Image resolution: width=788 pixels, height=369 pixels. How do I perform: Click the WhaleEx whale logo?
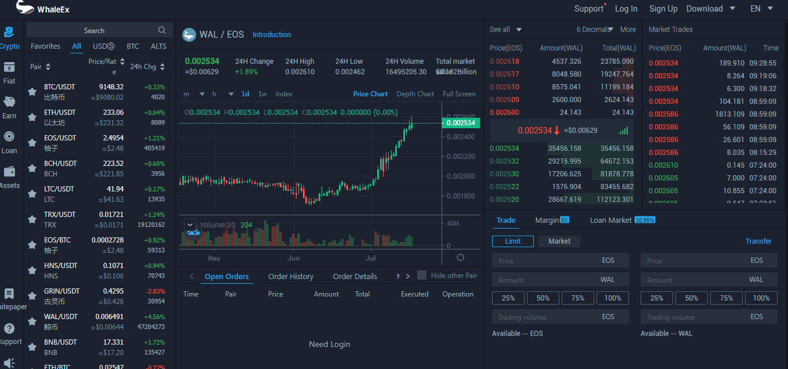[25, 8]
